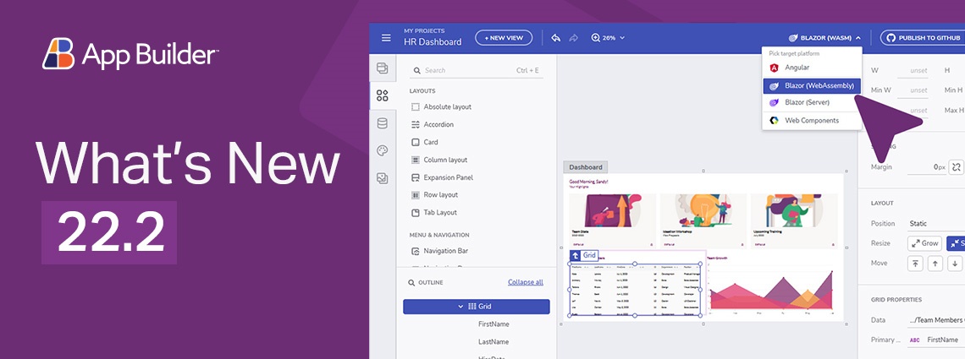Click the + New View button
965x359 pixels.
pos(504,37)
